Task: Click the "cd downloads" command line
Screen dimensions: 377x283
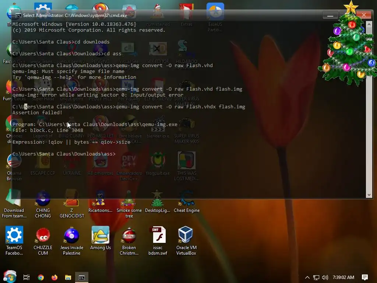Action: coord(61,42)
